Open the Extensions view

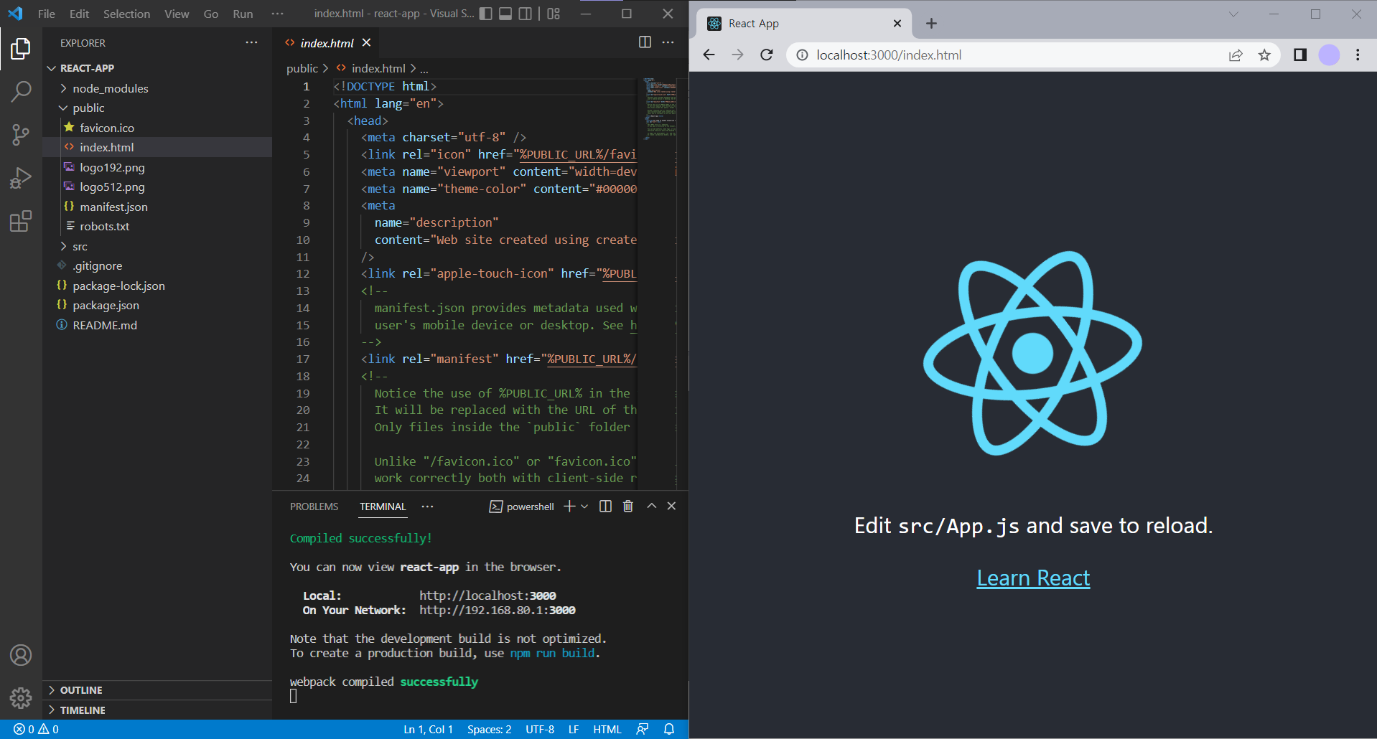[21, 221]
